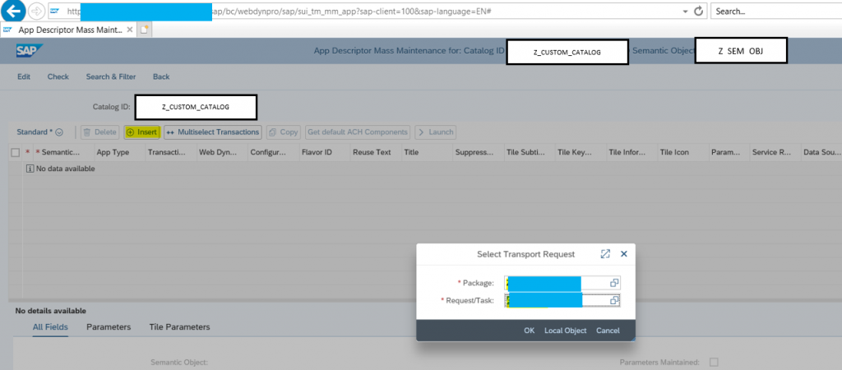Viewport: 842px width, 370px height.
Task: Tick the table select-all checkbox
Action: coord(16,152)
